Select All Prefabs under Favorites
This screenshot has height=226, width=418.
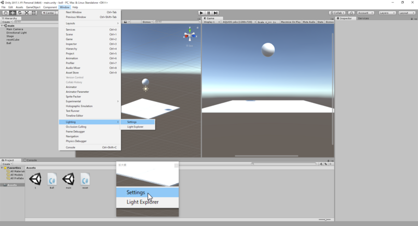click(x=16, y=178)
